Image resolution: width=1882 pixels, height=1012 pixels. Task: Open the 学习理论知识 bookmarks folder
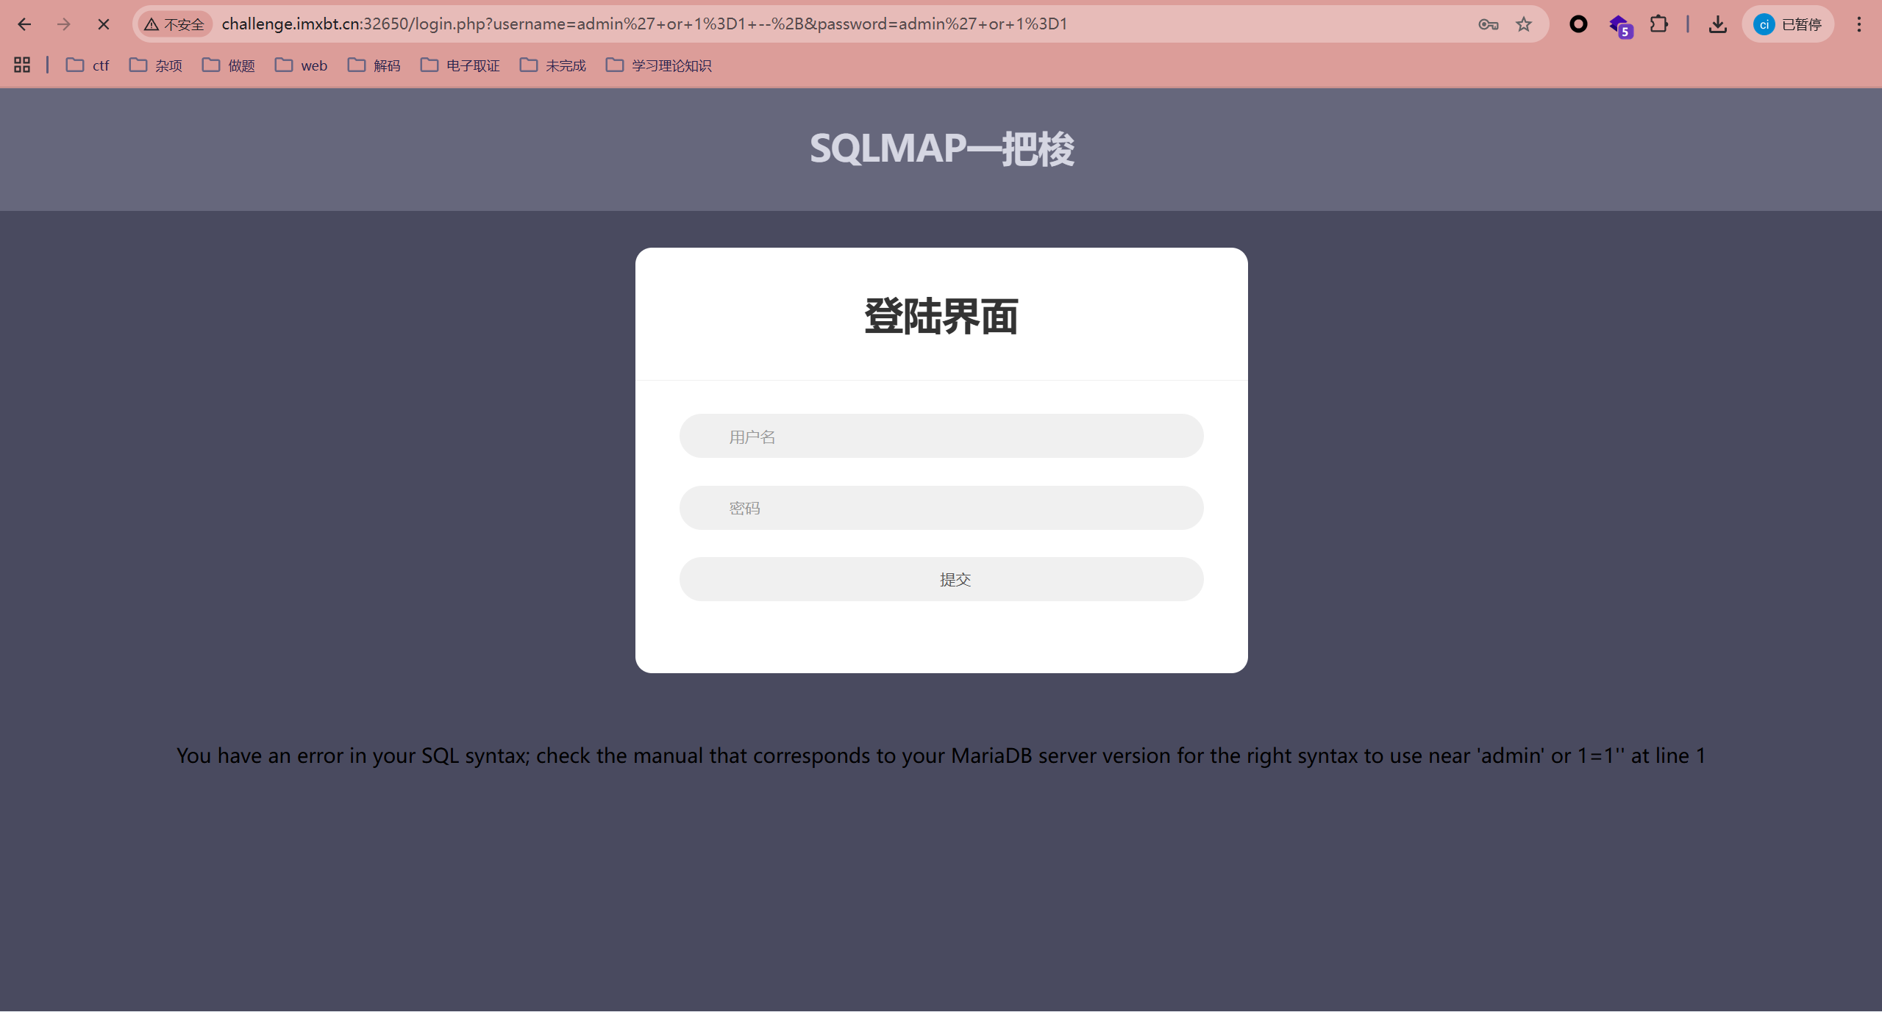coord(658,65)
